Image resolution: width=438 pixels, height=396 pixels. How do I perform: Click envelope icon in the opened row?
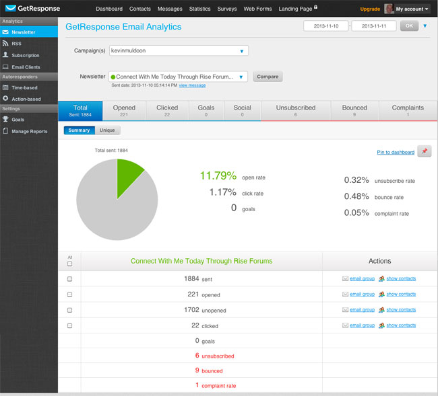point(345,294)
